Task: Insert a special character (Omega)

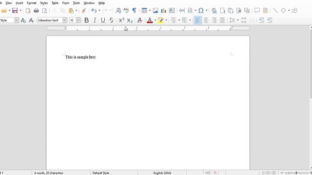Action: click(x=201, y=11)
